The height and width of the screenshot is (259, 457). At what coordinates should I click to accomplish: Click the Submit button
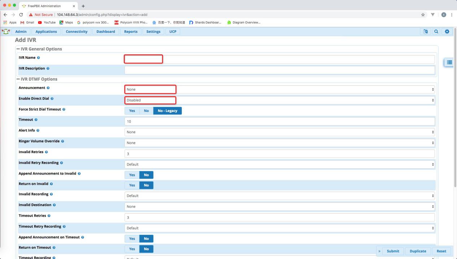pos(393,251)
